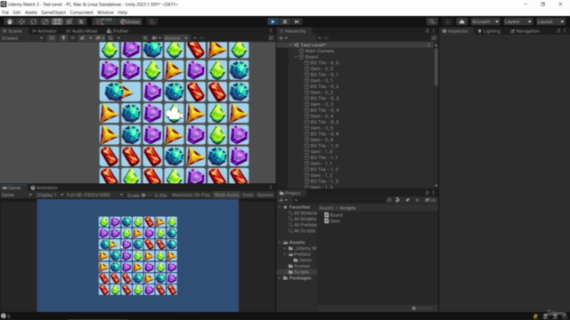Adjust the Game view Scale slider
570x320 pixels.
click(x=147, y=196)
